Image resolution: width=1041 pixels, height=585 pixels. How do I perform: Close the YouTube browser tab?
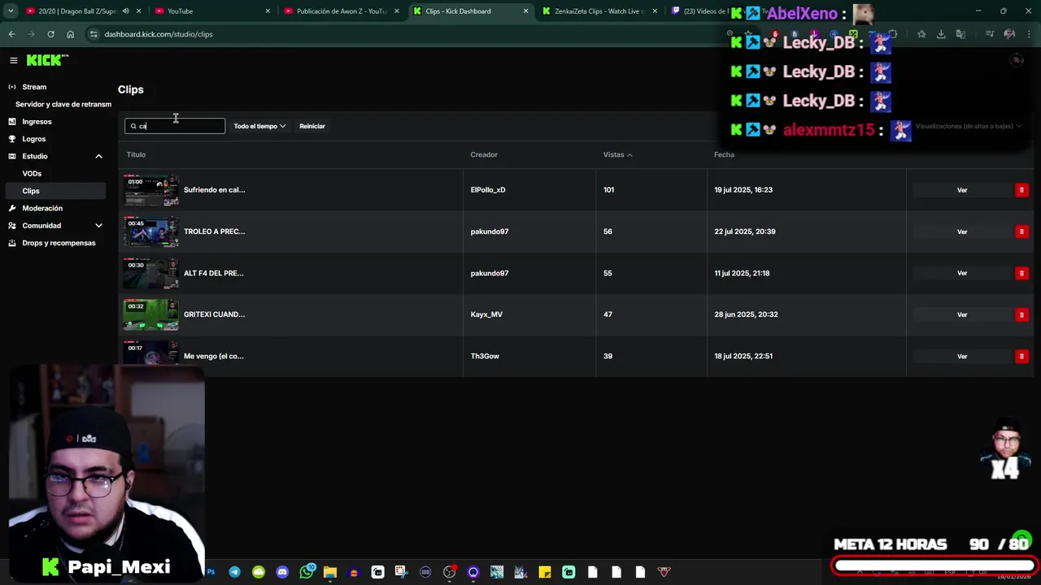tap(268, 11)
